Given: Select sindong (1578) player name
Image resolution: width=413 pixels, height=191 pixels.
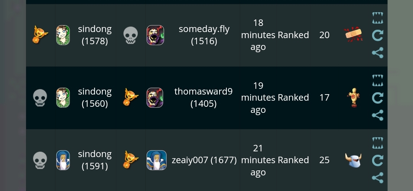Looking at the screenshot, I should coord(95,35).
